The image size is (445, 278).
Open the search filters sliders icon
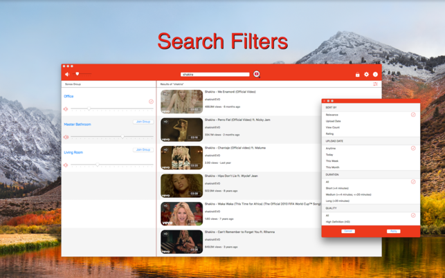click(375, 84)
